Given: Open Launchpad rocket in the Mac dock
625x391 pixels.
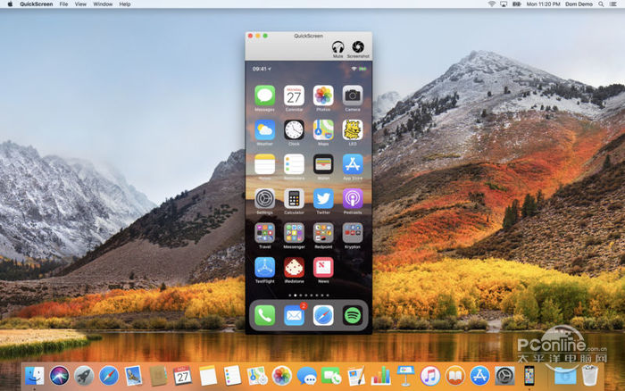Looking at the screenshot, I should [x=84, y=376].
